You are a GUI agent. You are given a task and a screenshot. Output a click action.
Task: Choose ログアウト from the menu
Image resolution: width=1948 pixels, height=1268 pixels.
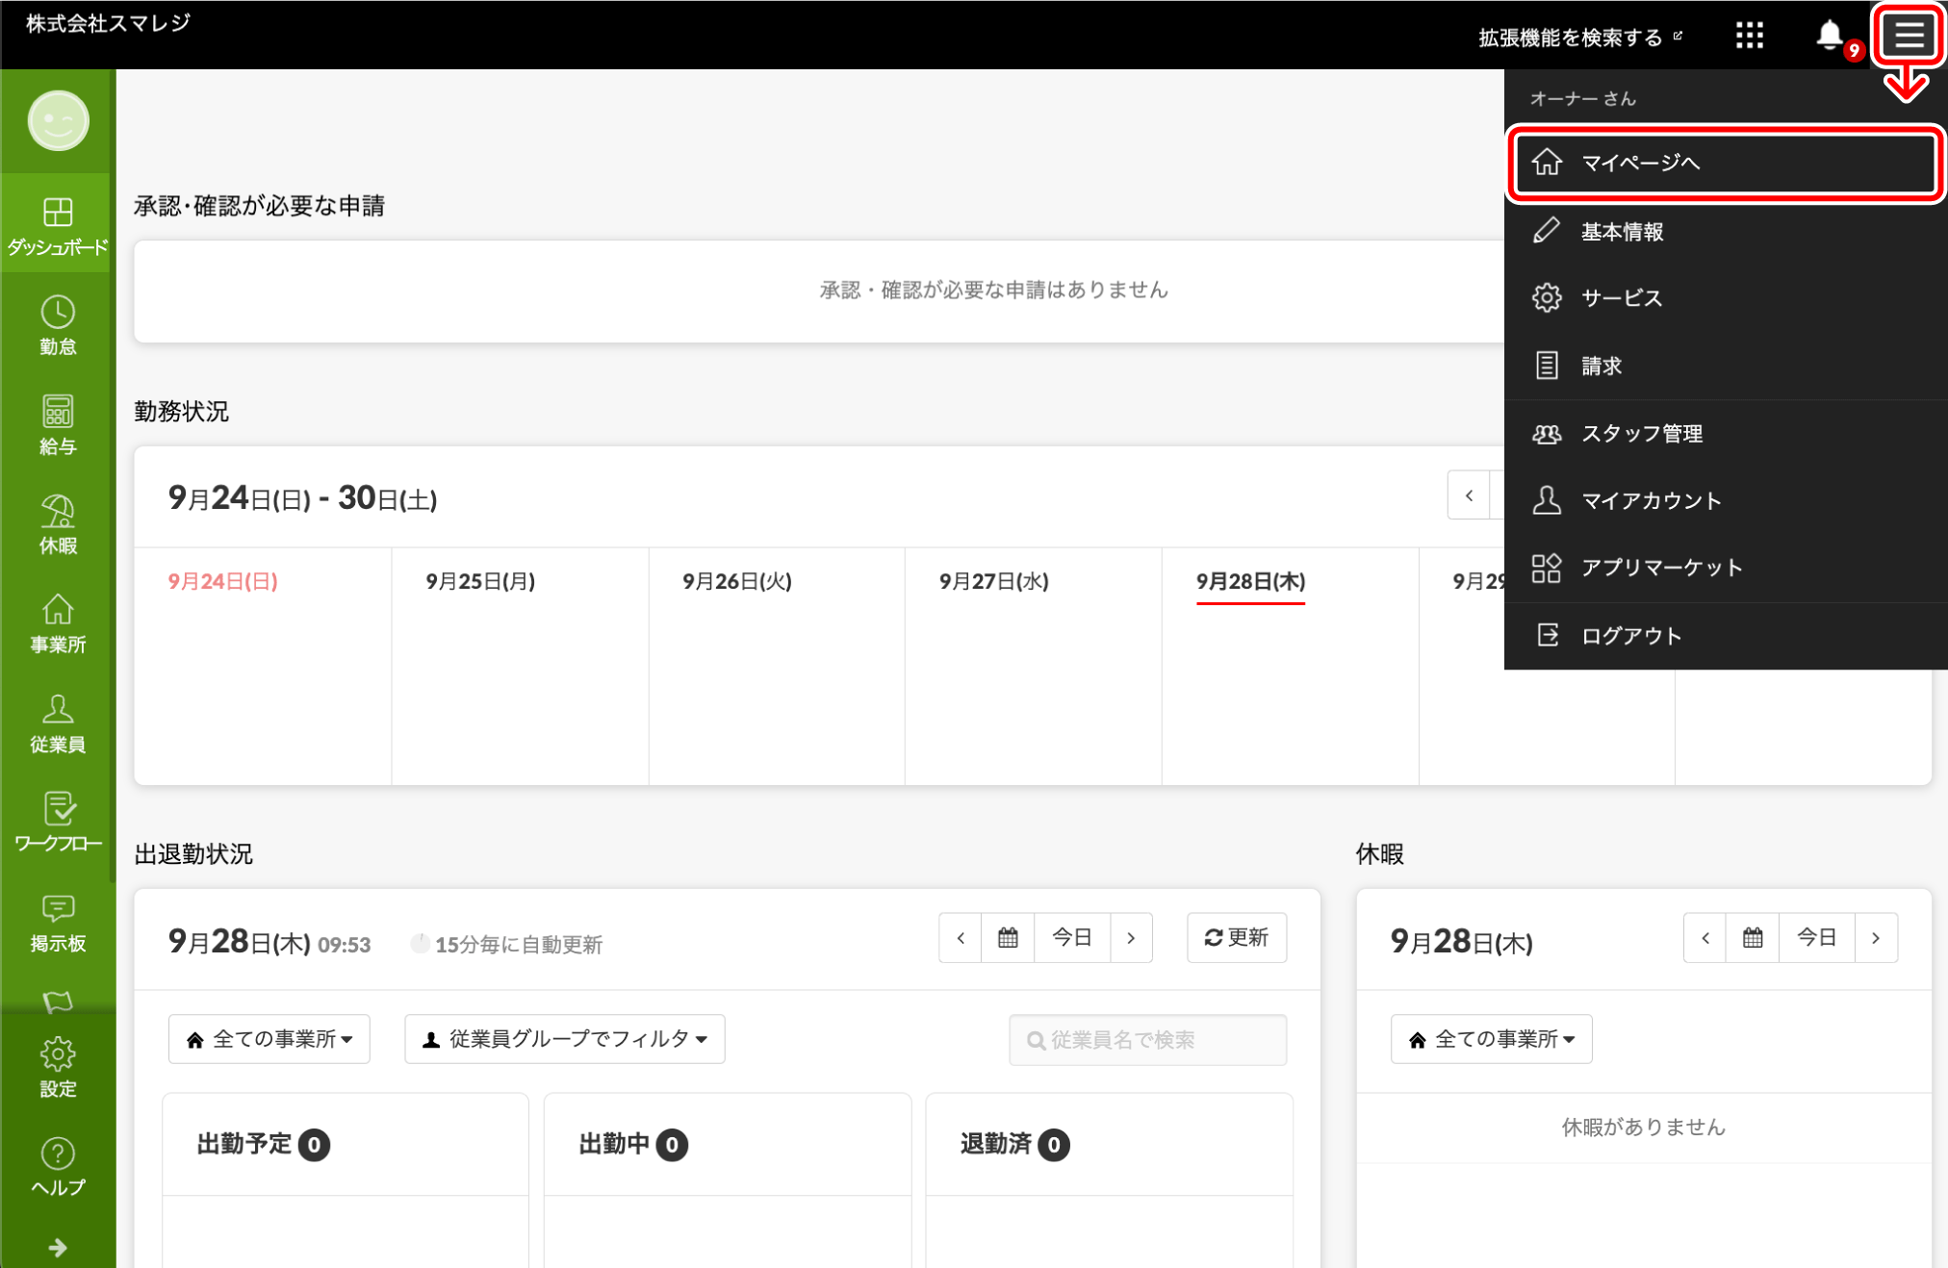click(x=1630, y=636)
